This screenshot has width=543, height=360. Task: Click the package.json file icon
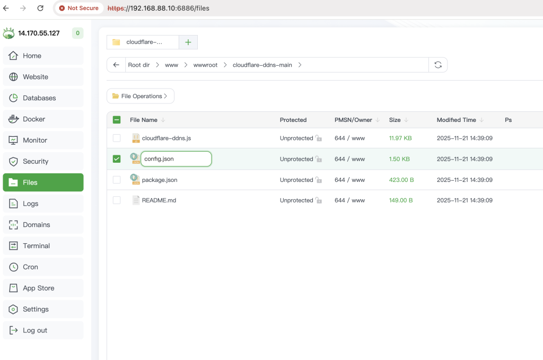click(x=135, y=180)
